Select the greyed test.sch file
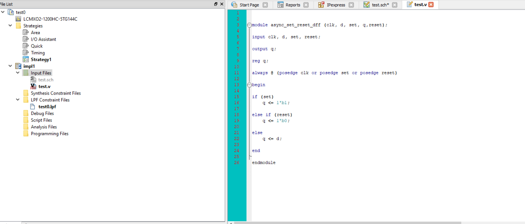This screenshot has height=224, width=525. click(x=45, y=80)
